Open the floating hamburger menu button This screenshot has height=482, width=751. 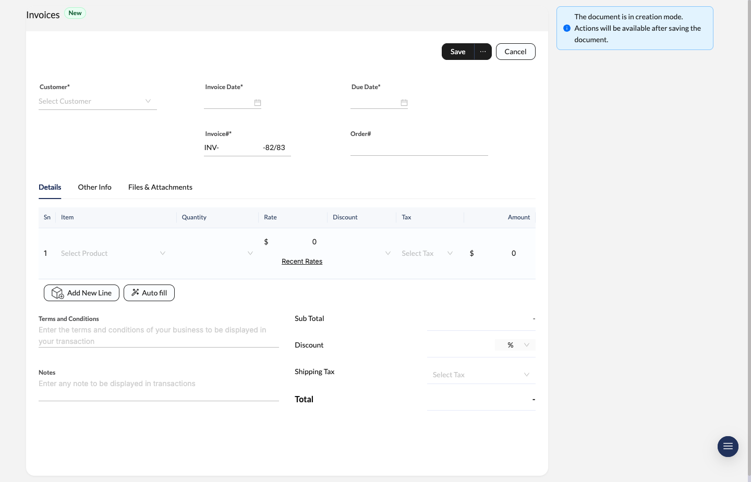pos(728,447)
